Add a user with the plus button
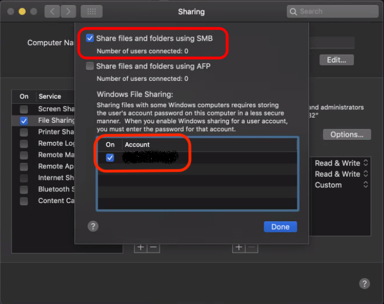This screenshot has height=304, width=384. point(239,247)
